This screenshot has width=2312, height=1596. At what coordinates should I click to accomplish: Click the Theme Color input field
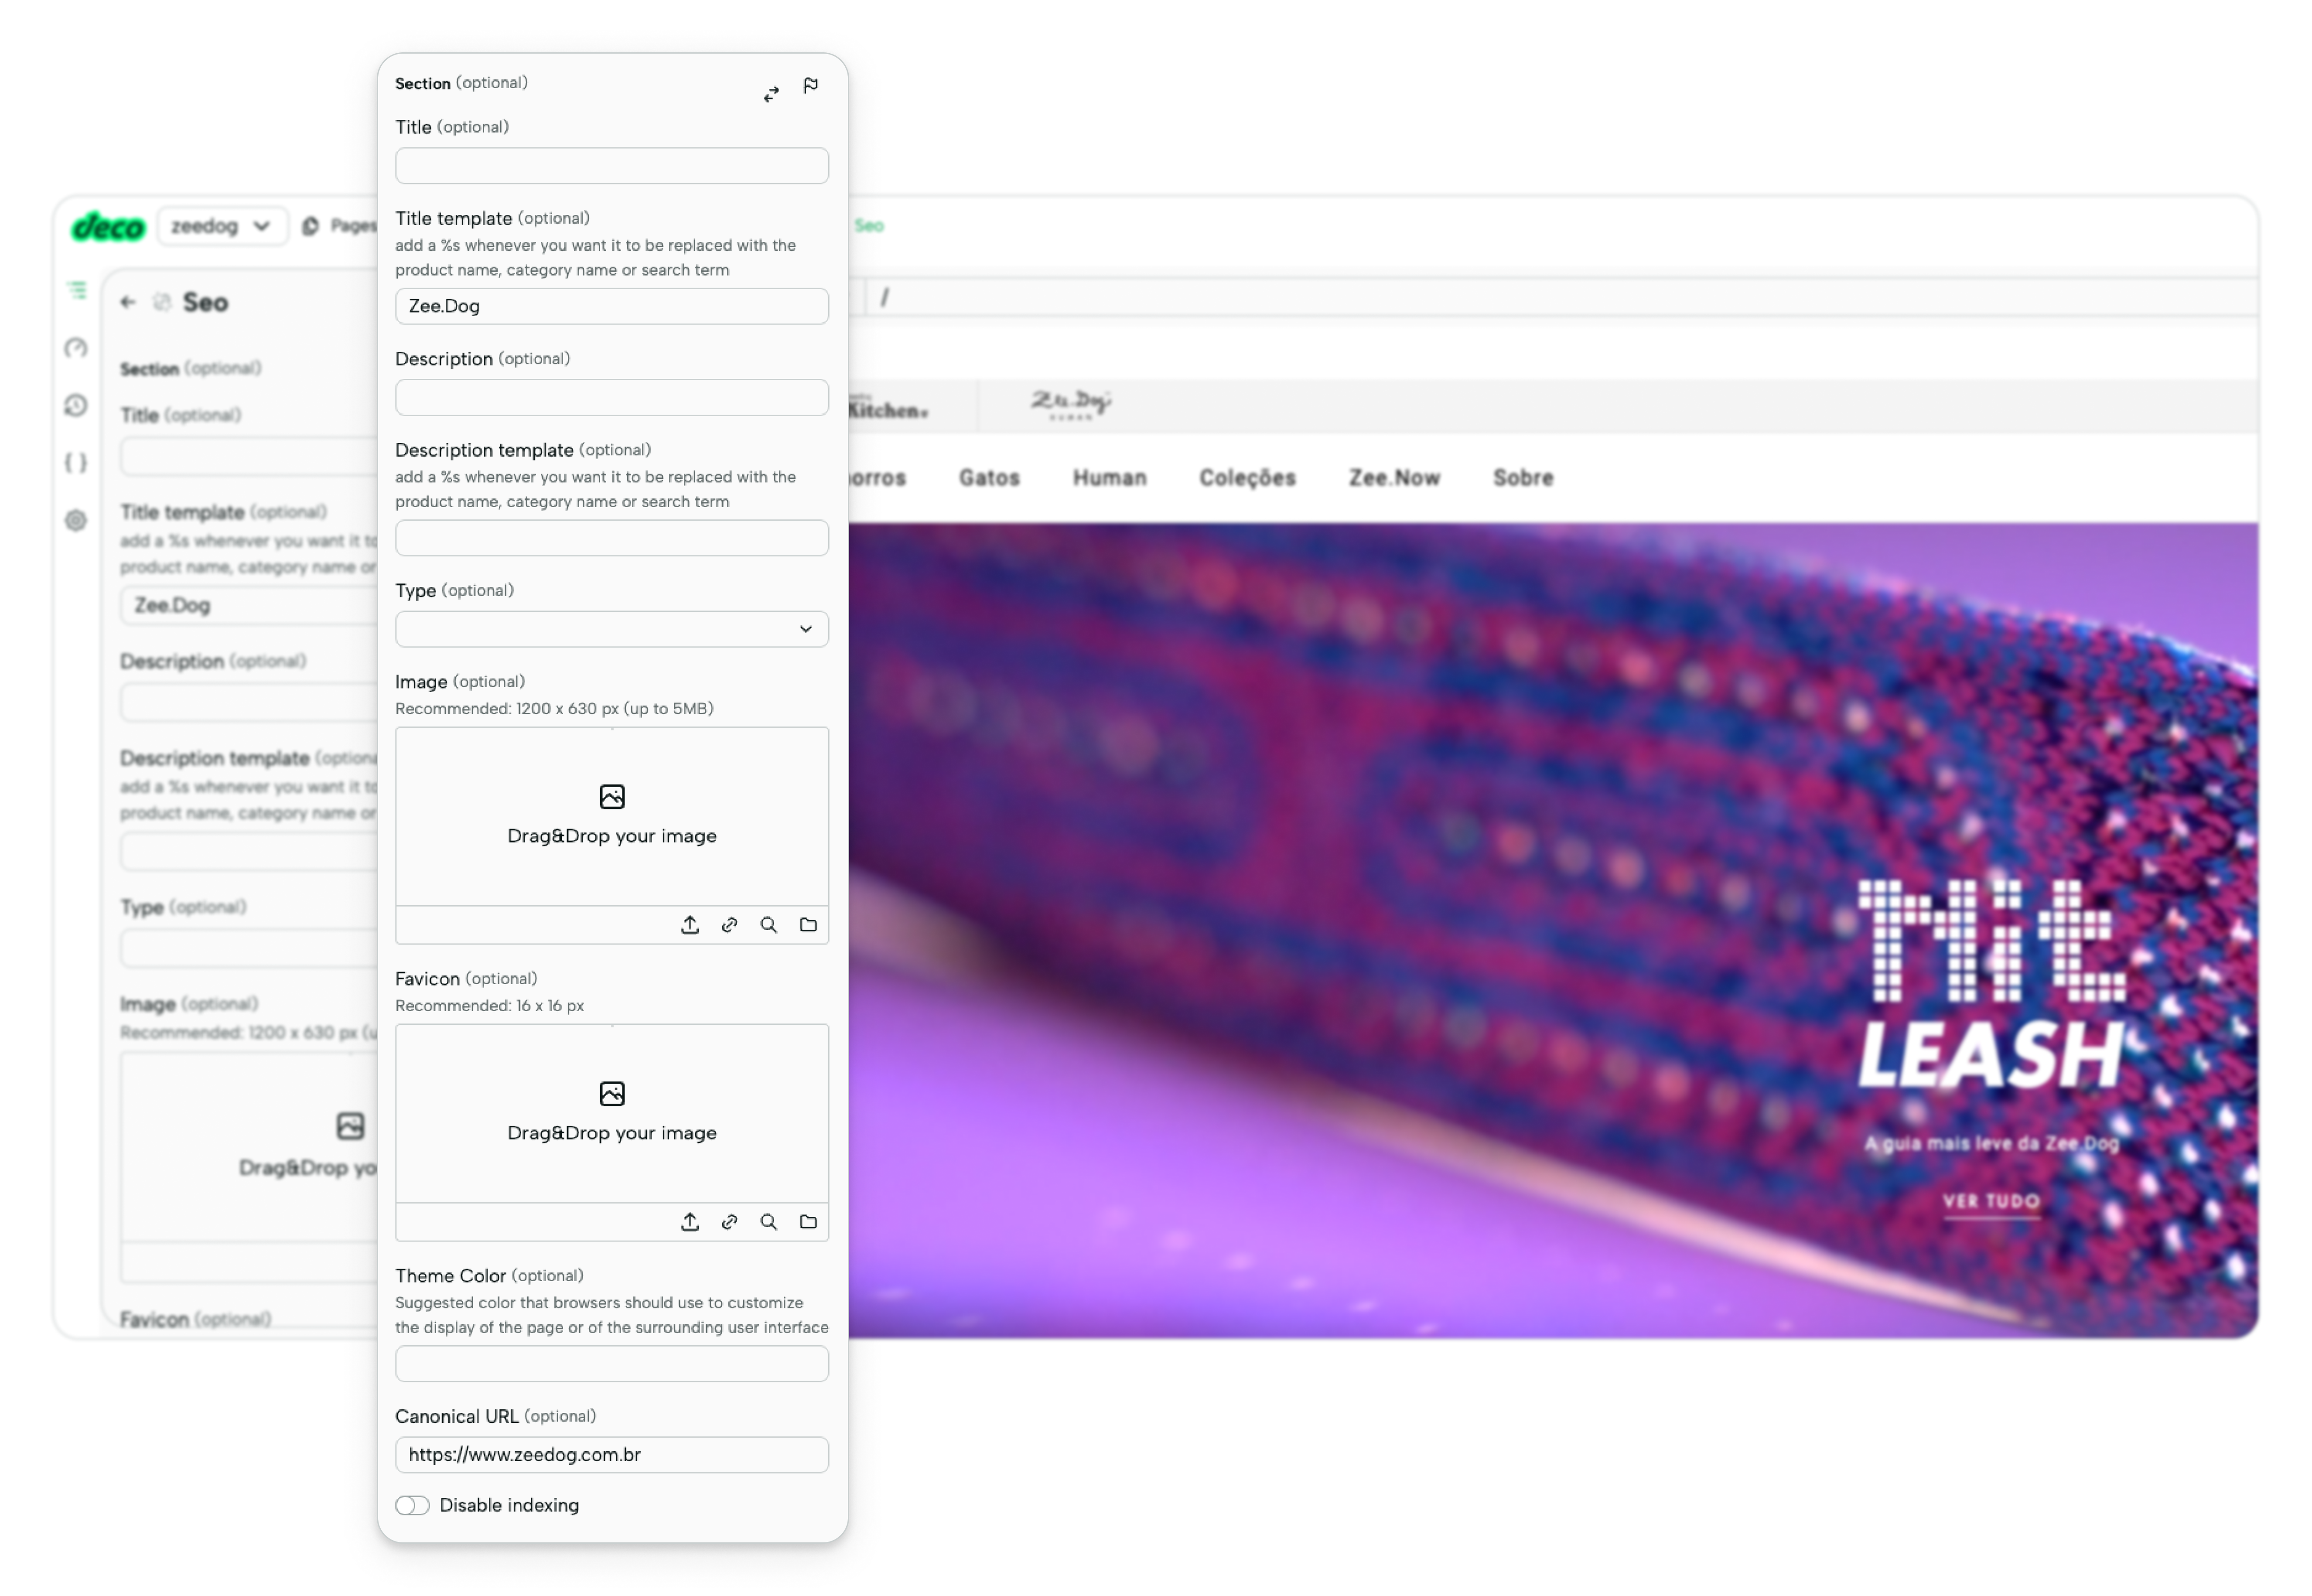[612, 1364]
